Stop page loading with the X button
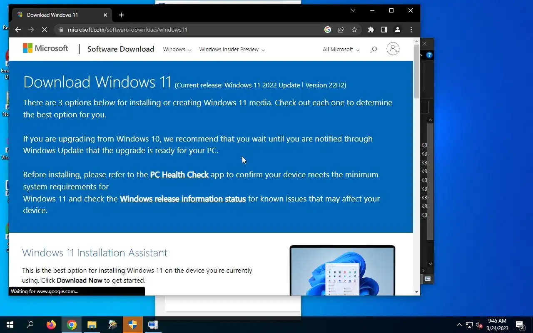The image size is (533, 333). [x=45, y=30]
